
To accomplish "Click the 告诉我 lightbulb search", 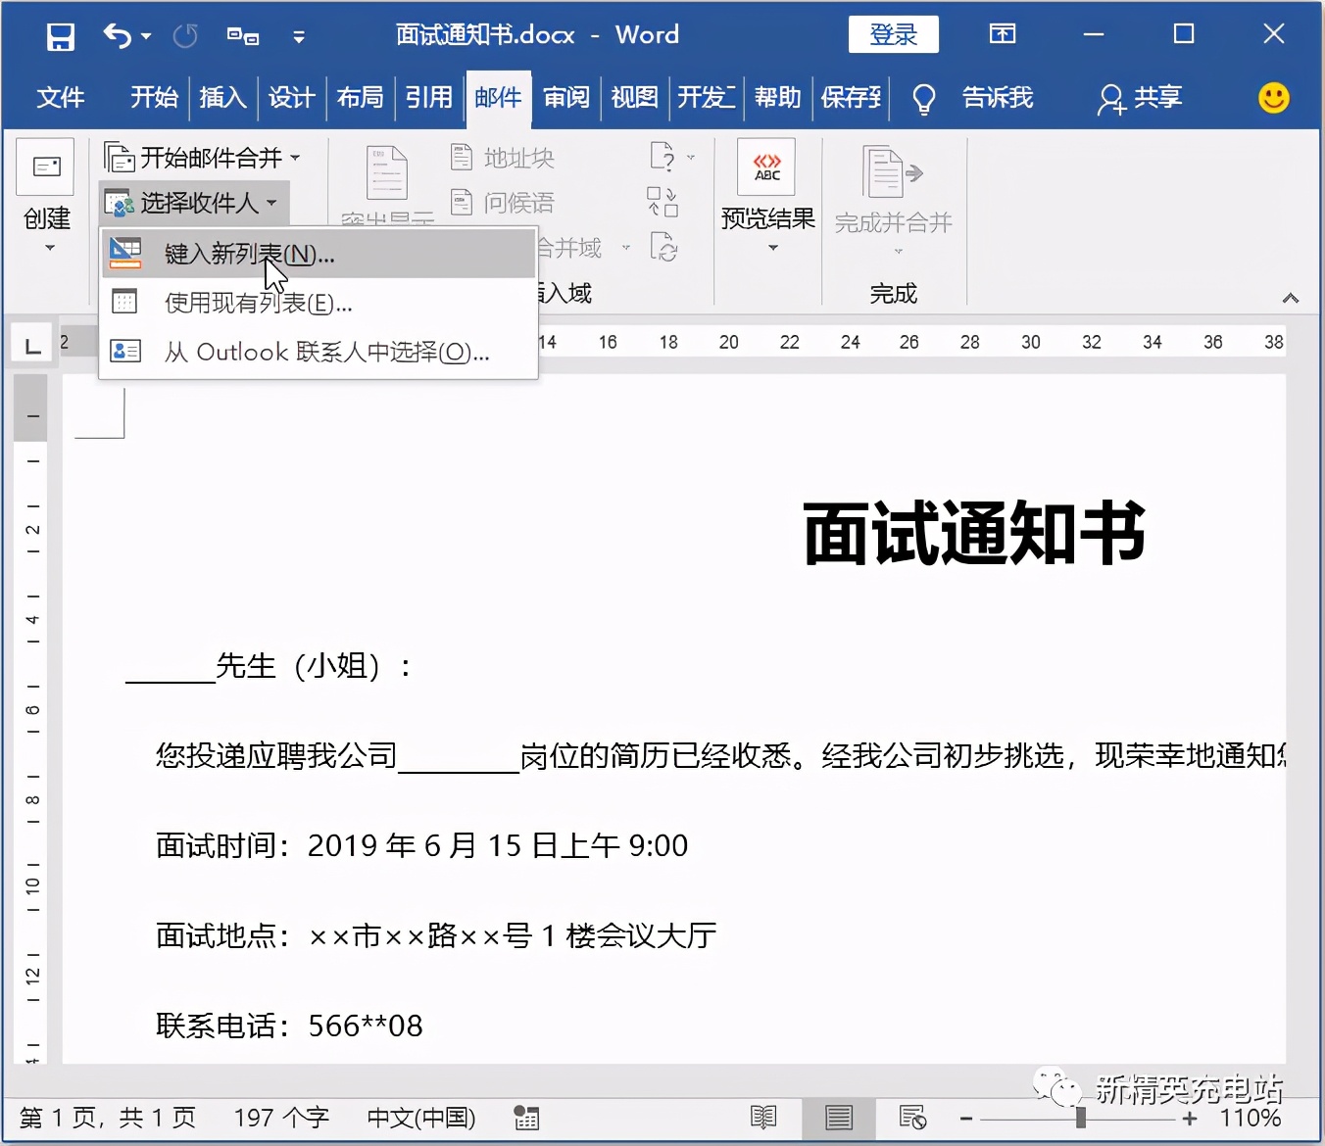I will [973, 98].
